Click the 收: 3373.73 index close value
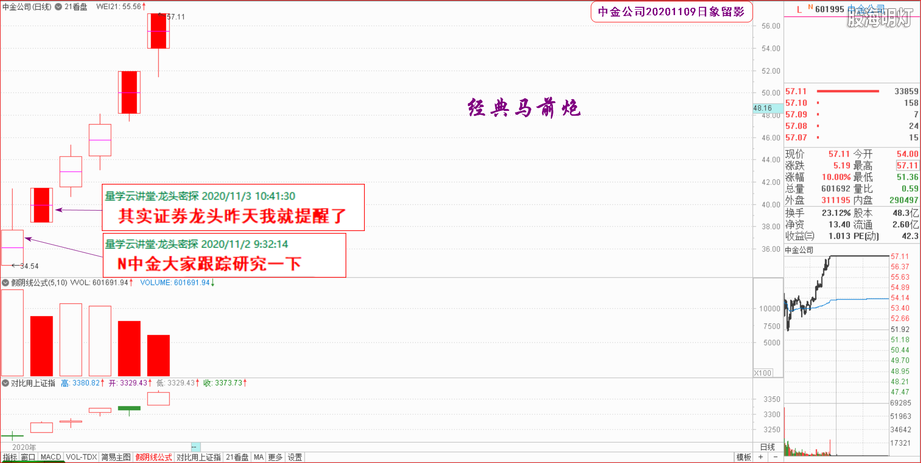 tap(225, 383)
